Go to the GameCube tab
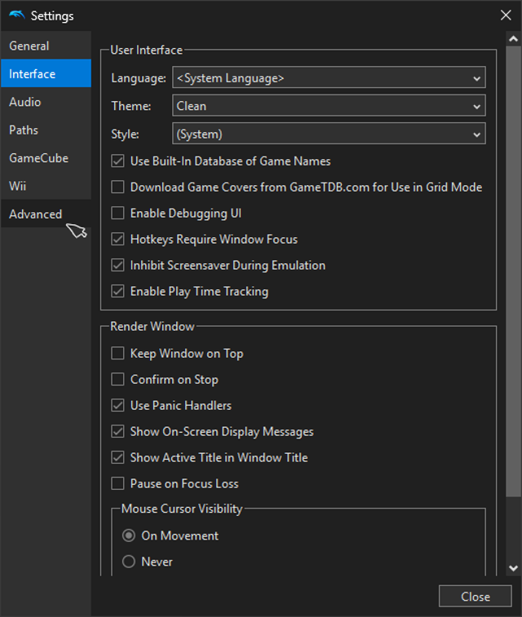The height and width of the screenshot is (617, 522). click(46, 158)
